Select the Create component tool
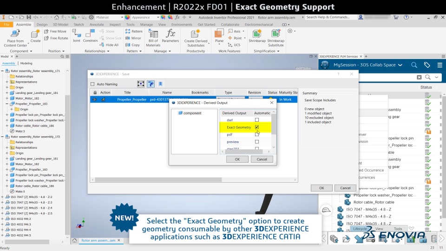446x251 pixels. tap(36, 36)
